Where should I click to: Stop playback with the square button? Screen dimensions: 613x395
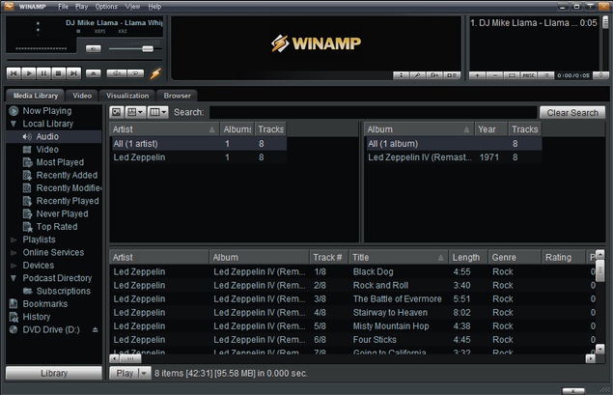pos(58,73)
